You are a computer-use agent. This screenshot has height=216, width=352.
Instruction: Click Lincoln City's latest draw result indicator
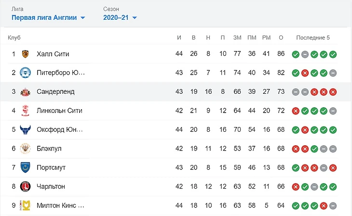(333, 111)
